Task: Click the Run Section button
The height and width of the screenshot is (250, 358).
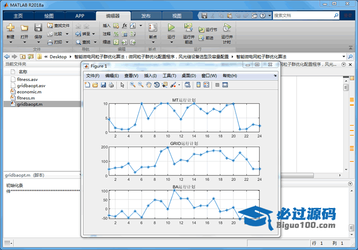Action: [x=208, y=29]
